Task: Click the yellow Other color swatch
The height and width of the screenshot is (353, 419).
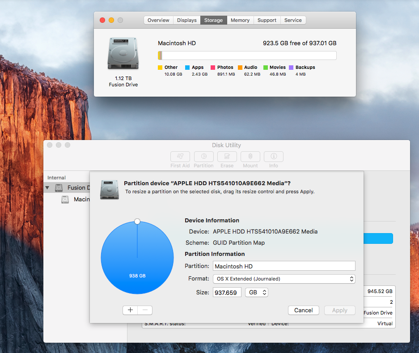Action: [x=160, y=68]
